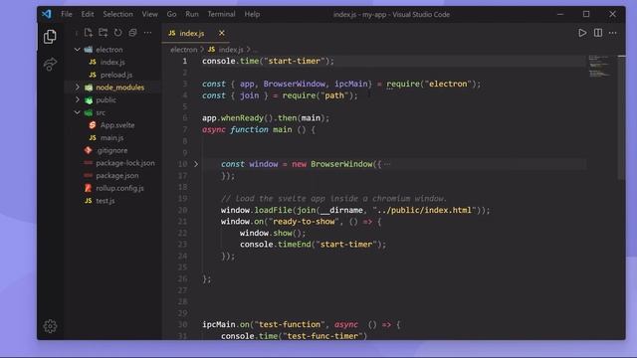The width and height of the screenshot is (637, 358).
Task: Click 'BrowserWindow' in the line 3 import
Action: click(295, 84)
